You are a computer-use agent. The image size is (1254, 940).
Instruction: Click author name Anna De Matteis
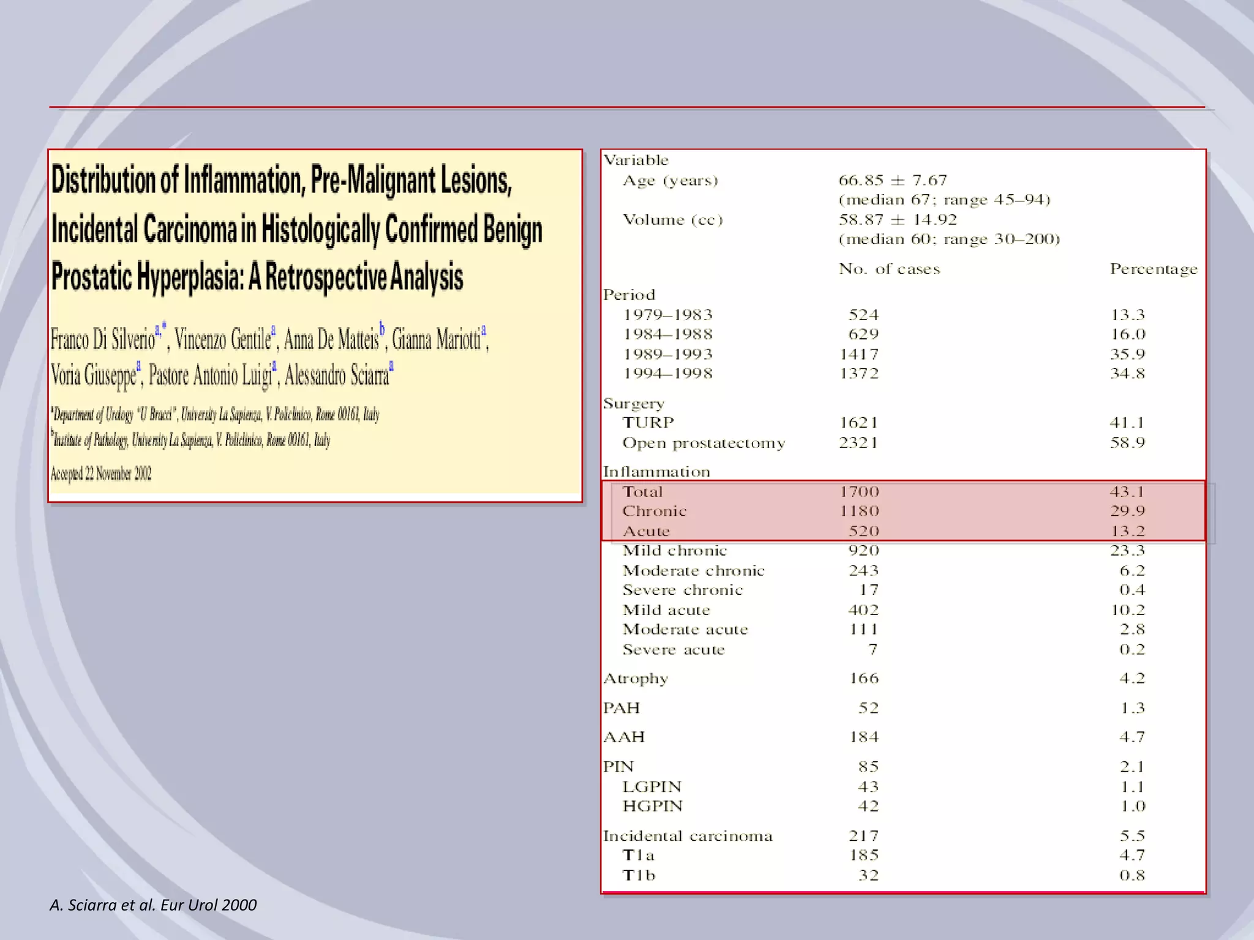tap(331, 339)
